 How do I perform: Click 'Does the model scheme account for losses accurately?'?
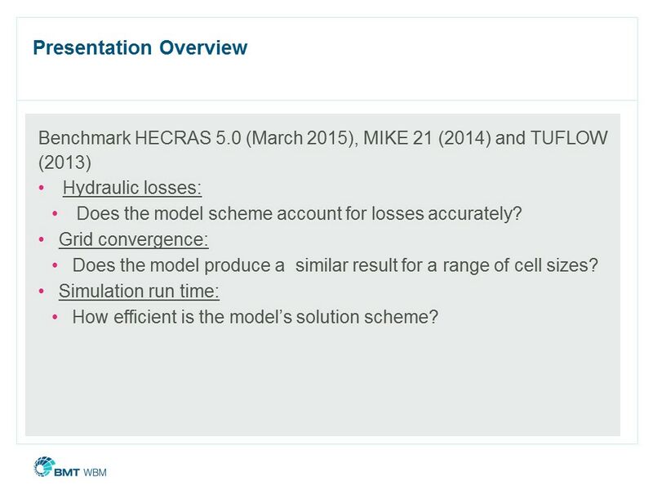(298, 215)
